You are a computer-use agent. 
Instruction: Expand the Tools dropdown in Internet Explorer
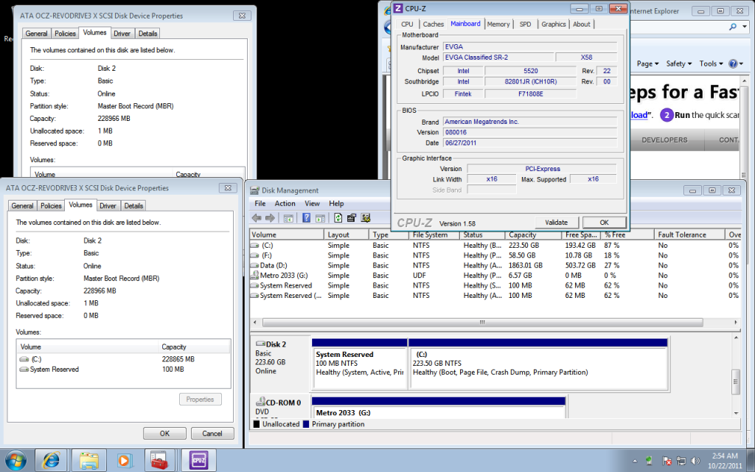711,64
